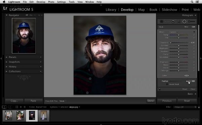Select the Spot Removal tool

tap(167, 22)
